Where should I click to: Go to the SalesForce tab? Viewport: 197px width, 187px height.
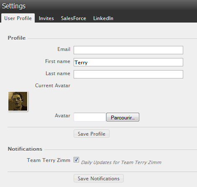click(x=74, y=18)
